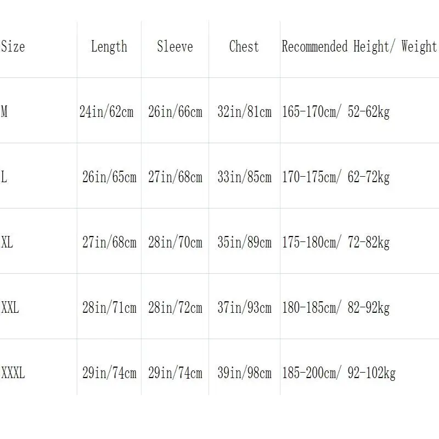The image size is (439, 439).
Task: Click the 185-200cm/ 92-102kg cell
Action: point(339,374)
